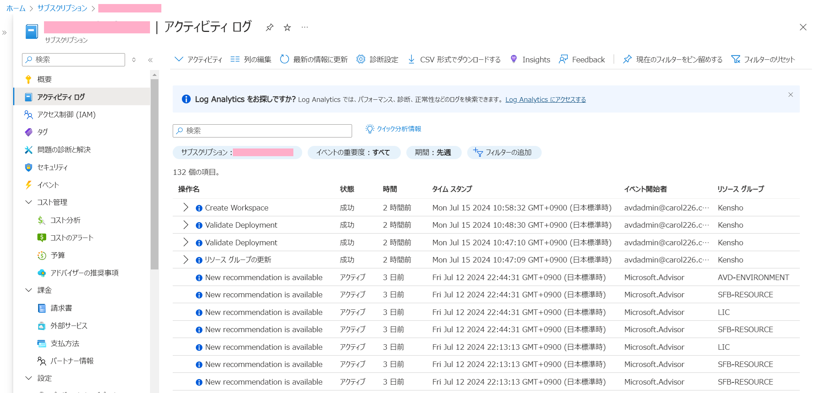Open the more options ellipsis menu
813x393 pixels.
point(305,27)
